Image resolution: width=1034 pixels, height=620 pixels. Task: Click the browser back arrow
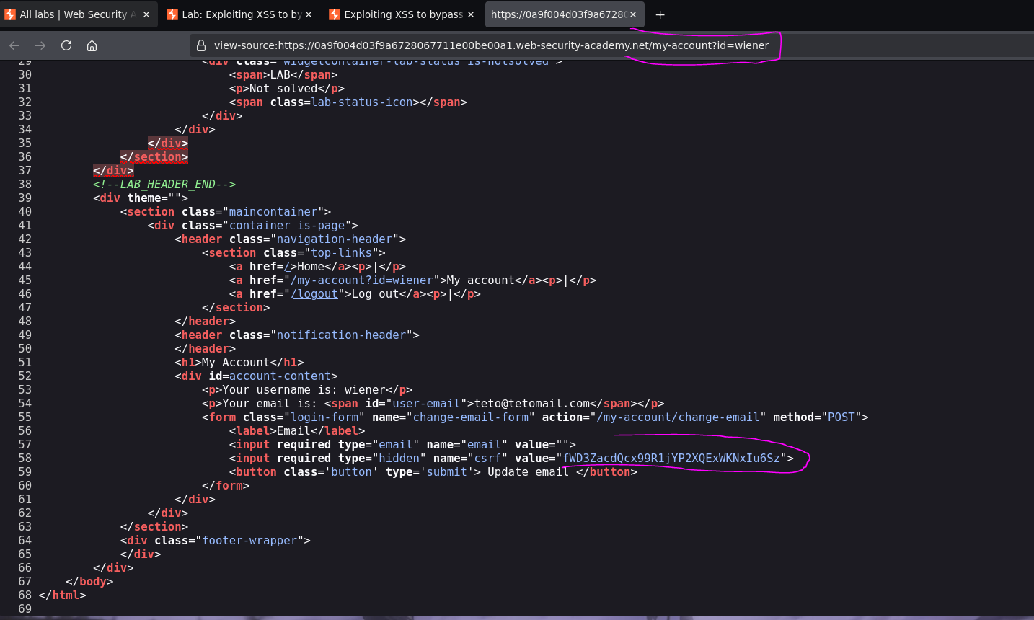coord(14,45)
